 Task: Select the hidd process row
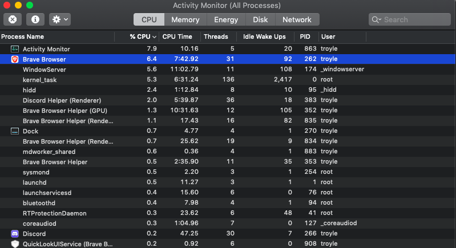228,90
